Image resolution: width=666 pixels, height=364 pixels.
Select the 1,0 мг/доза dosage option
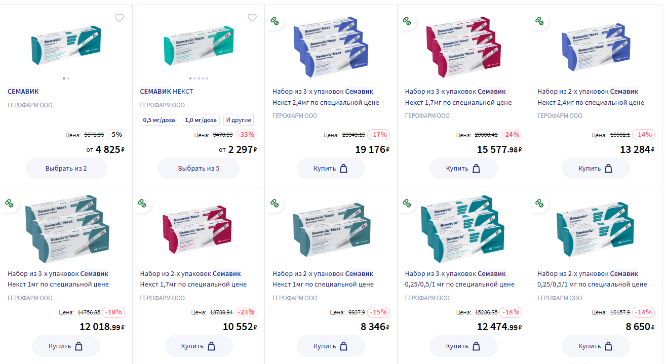click(201, 120)
